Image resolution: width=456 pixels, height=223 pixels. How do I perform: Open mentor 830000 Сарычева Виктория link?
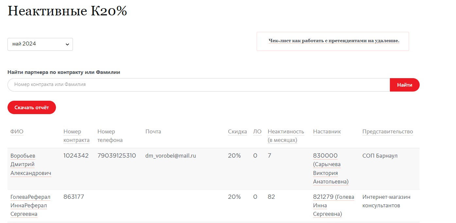point(330,168)
